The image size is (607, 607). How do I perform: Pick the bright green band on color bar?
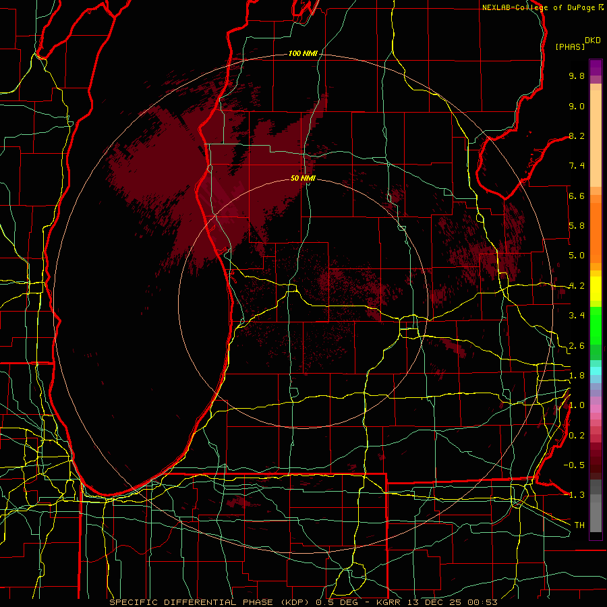click(596, 327)
